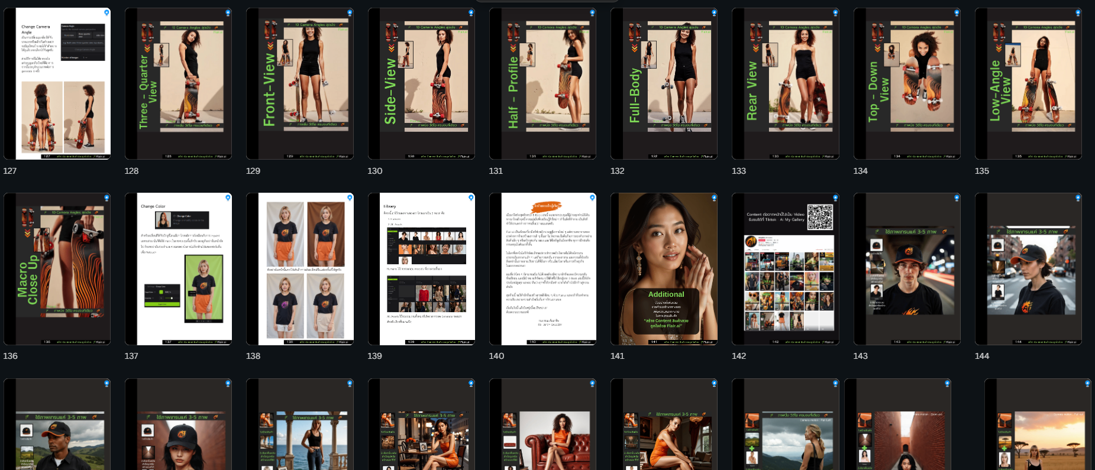Click blue marker on Additional portrait page 141
The height and width of the screenshot is (470, 1095).
pos(714,197)
